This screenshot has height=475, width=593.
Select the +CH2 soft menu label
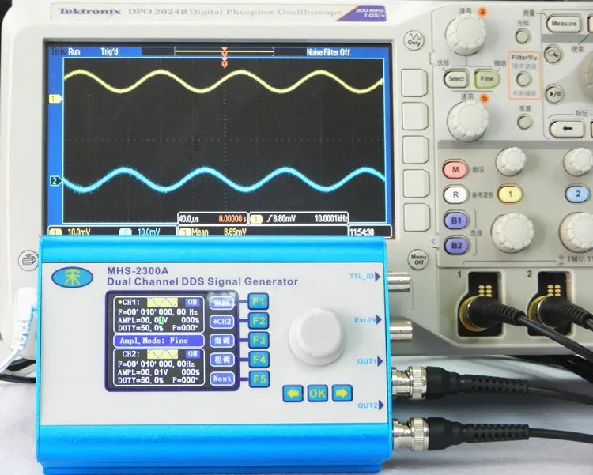click(x=222, y=322)
